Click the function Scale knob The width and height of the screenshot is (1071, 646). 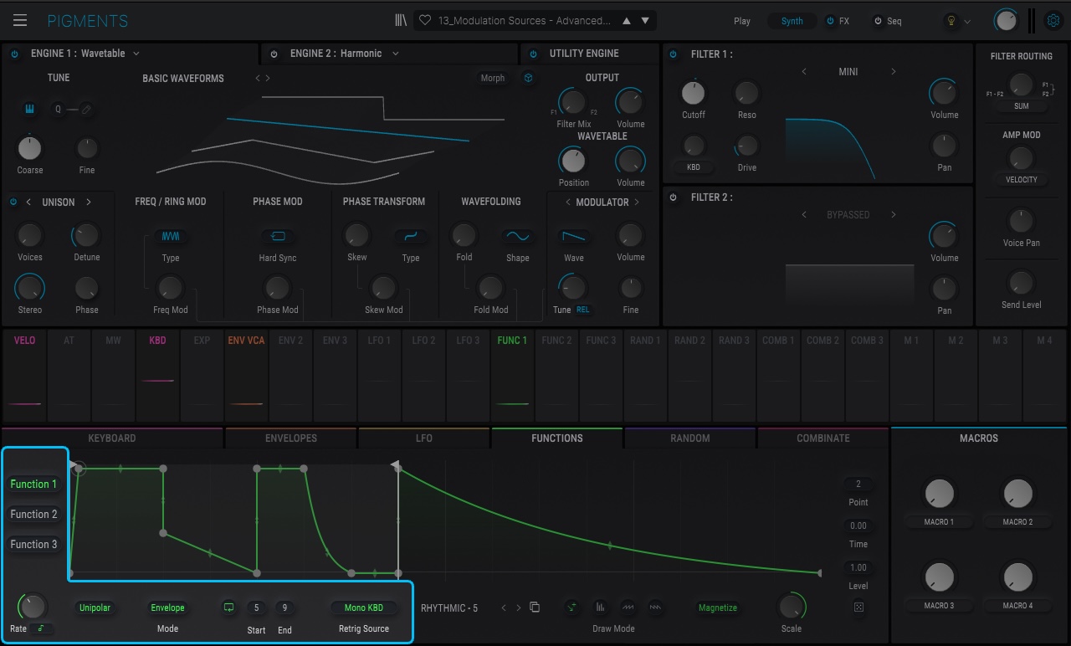(791, 606)
